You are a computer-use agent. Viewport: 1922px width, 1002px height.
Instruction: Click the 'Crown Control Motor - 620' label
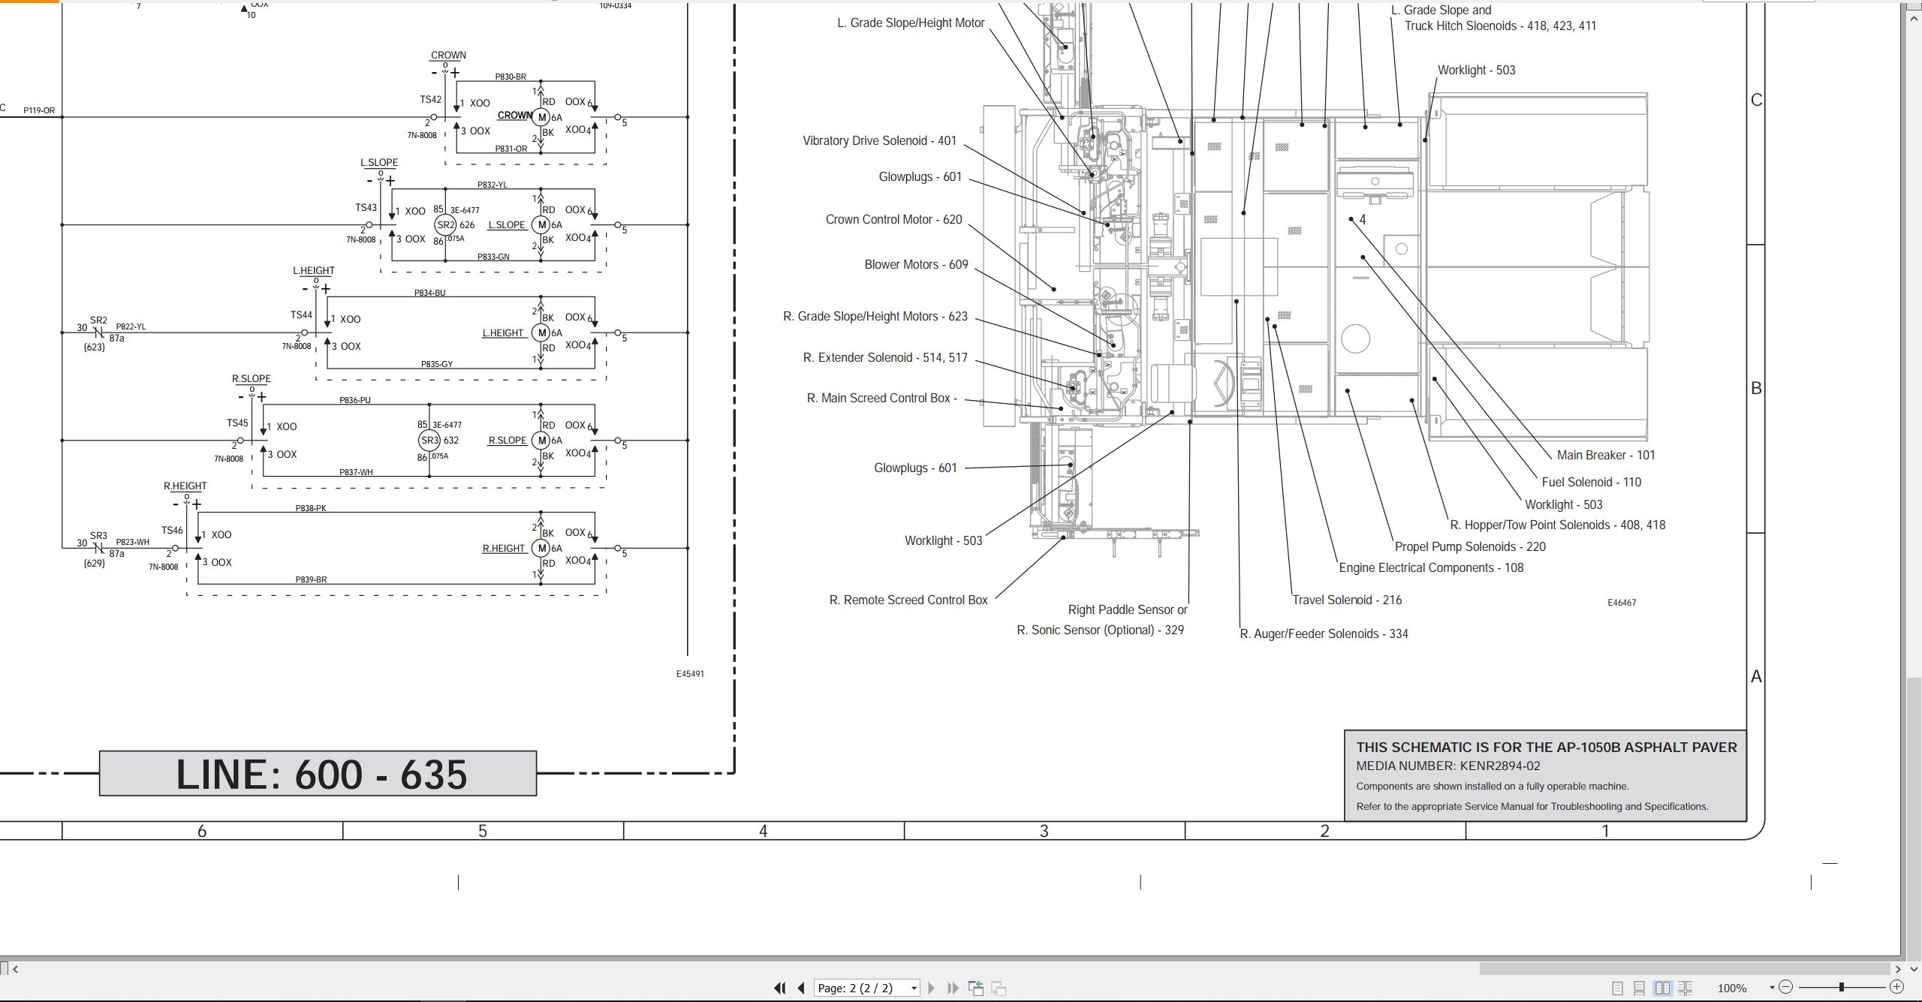tap(893, 219)
